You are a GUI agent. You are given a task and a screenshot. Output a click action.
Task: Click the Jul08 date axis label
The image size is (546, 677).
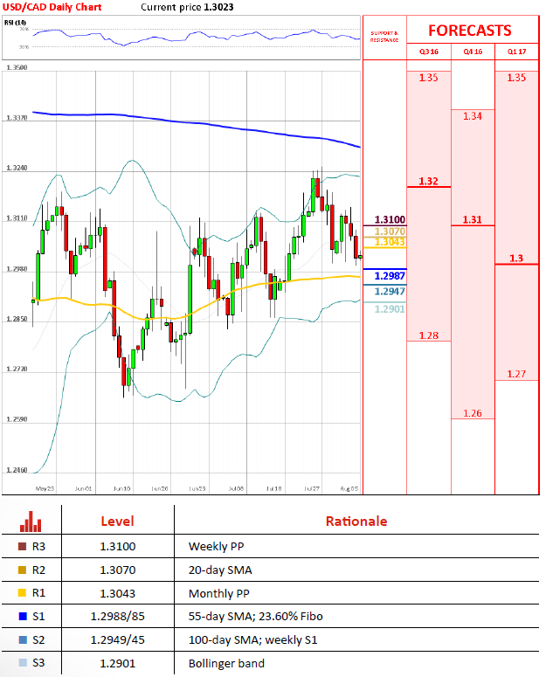tap(236, 488)
